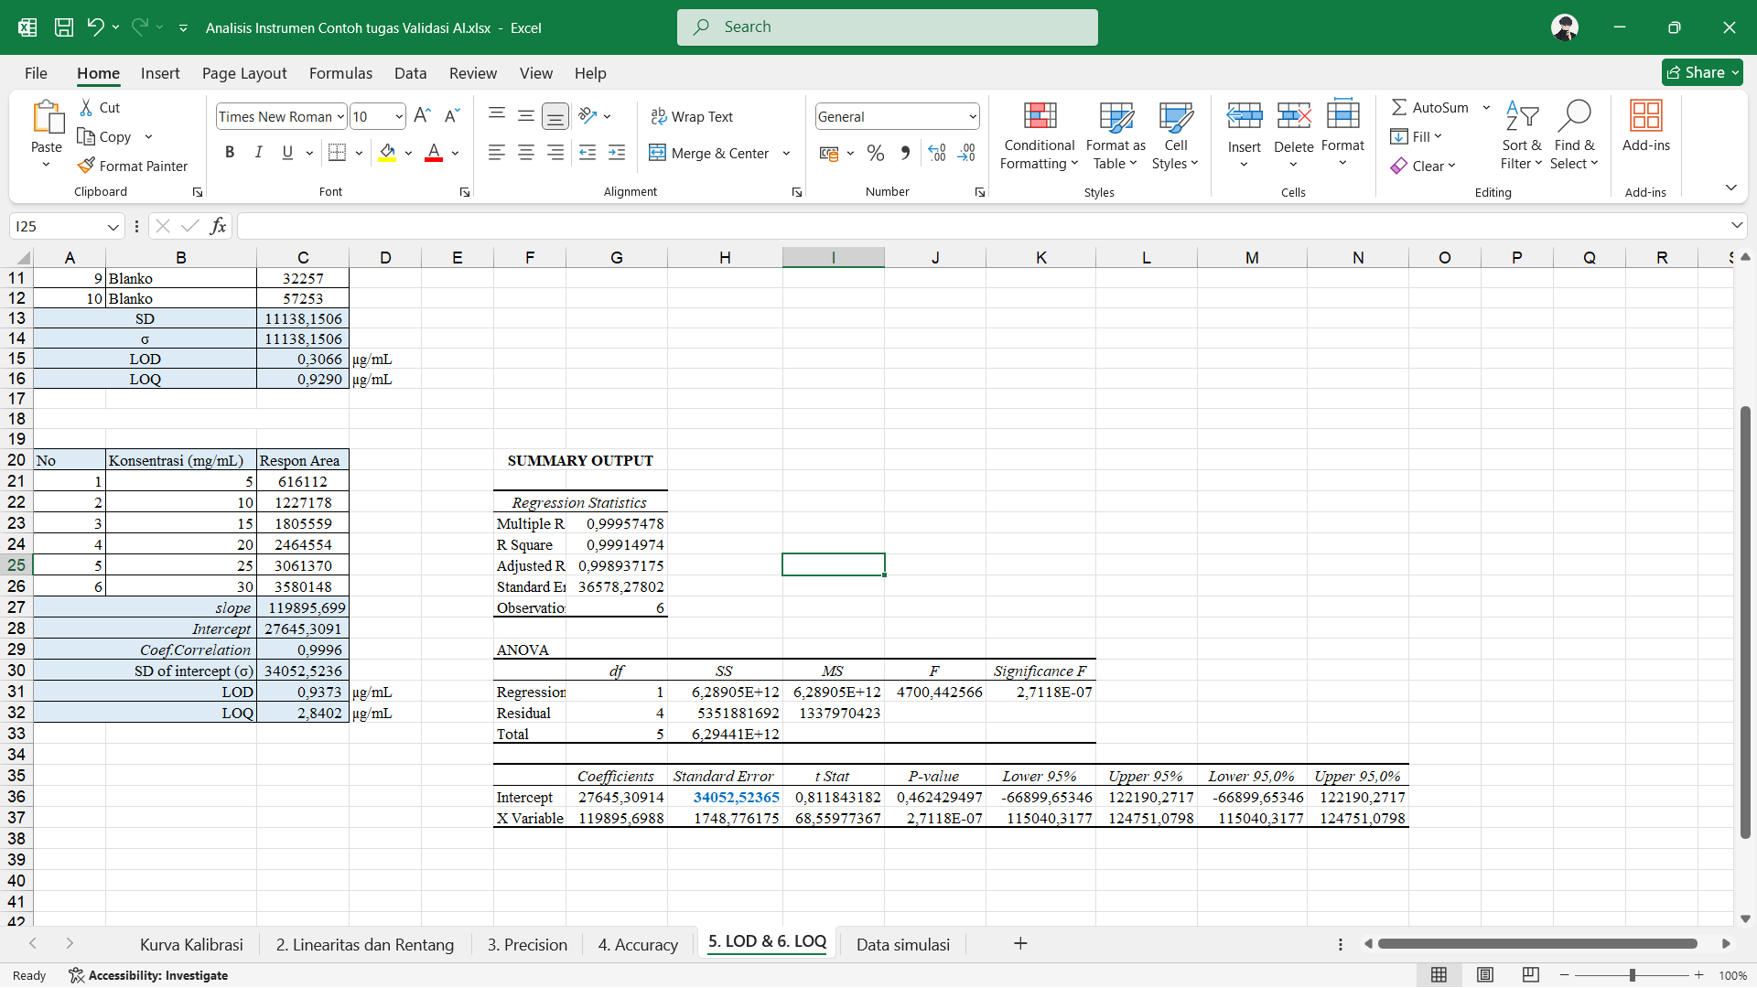Expand the formula bar

pyautogui.click(x=1736, y=226)
